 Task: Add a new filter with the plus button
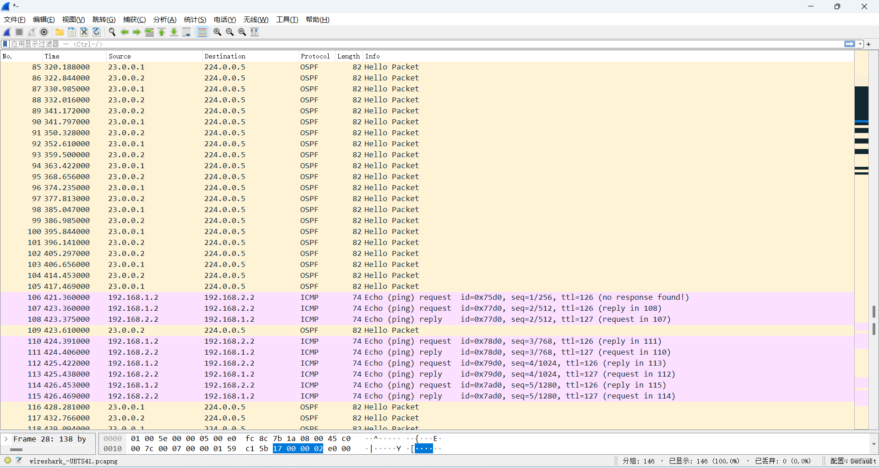868,44
